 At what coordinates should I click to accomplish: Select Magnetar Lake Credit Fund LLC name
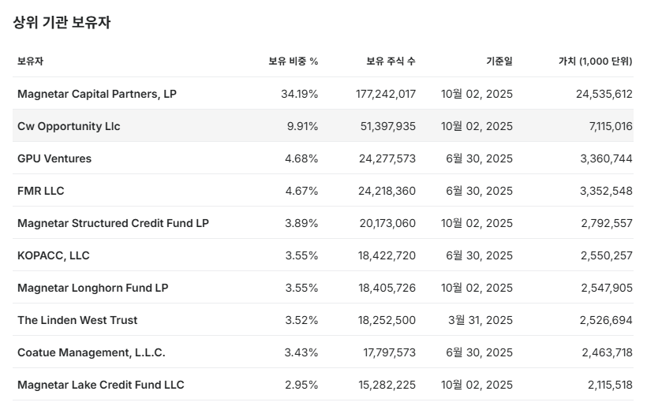[x=101, y=385]
